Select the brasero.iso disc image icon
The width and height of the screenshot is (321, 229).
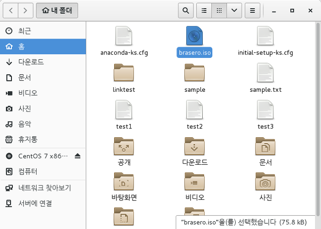pyautogui.click(x=194, y=36)
